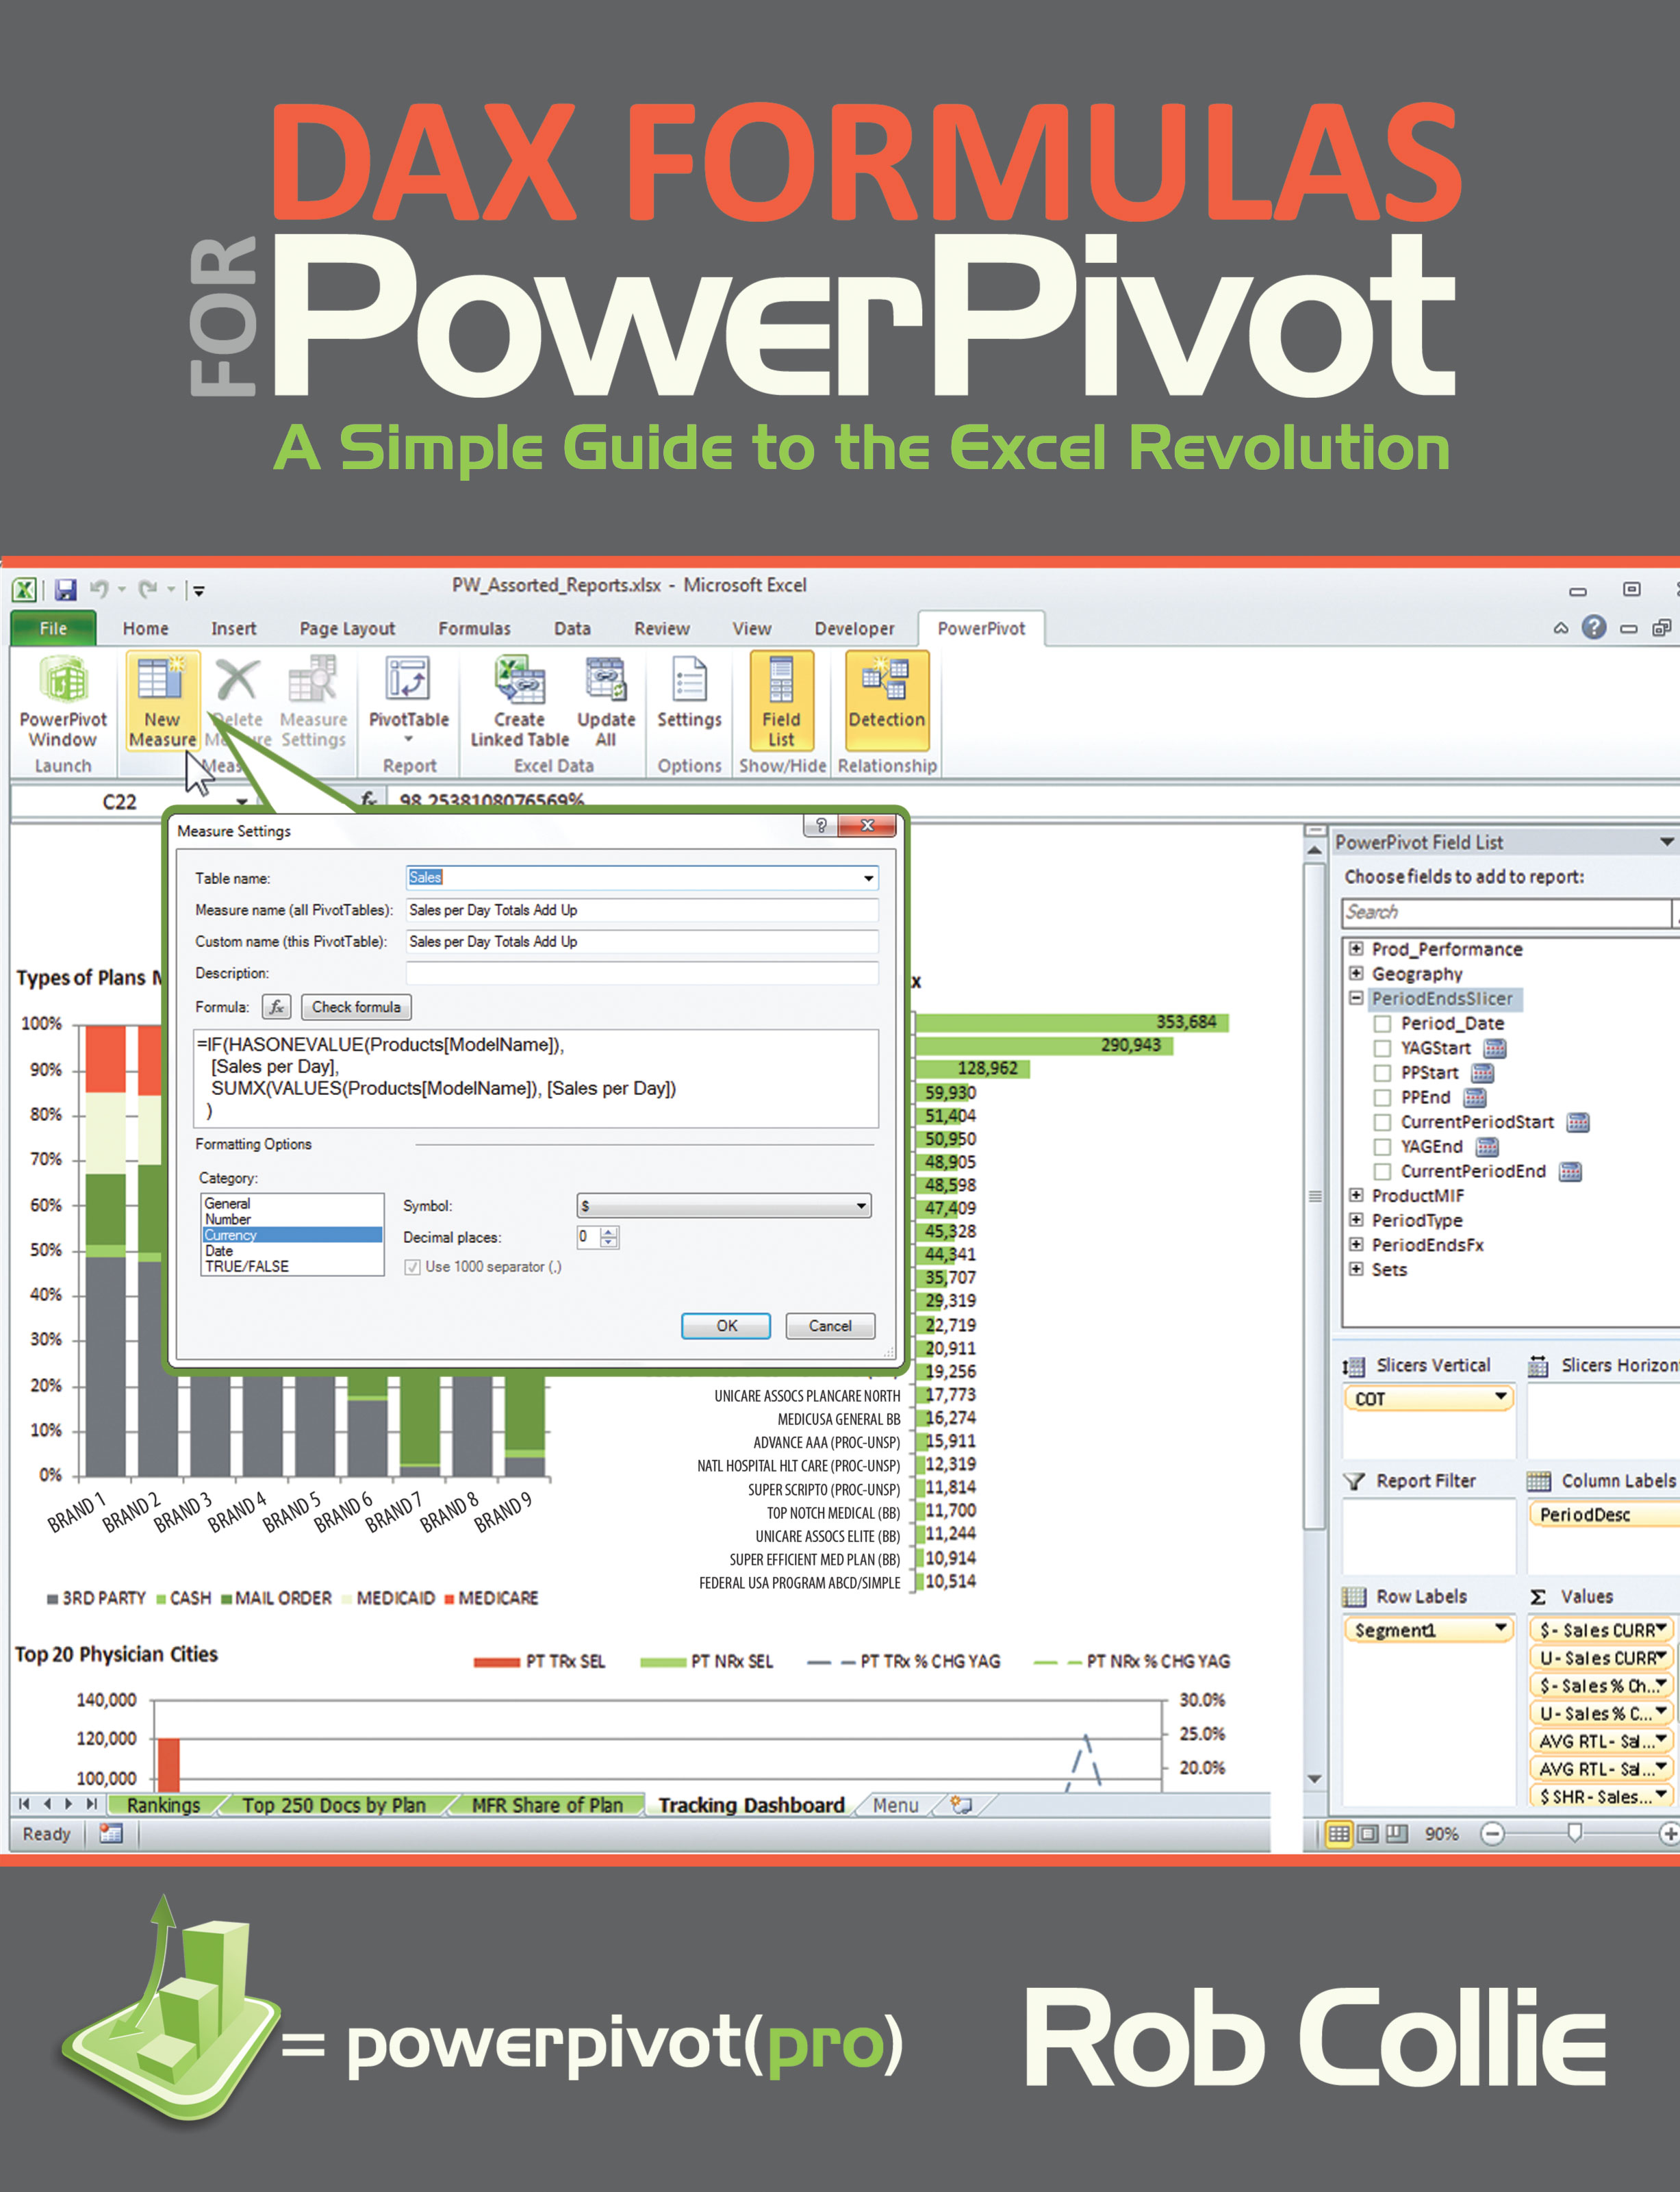Expand the PeriodType table
This screenshot has height=2192, width=1680.
point(1356,1220)
